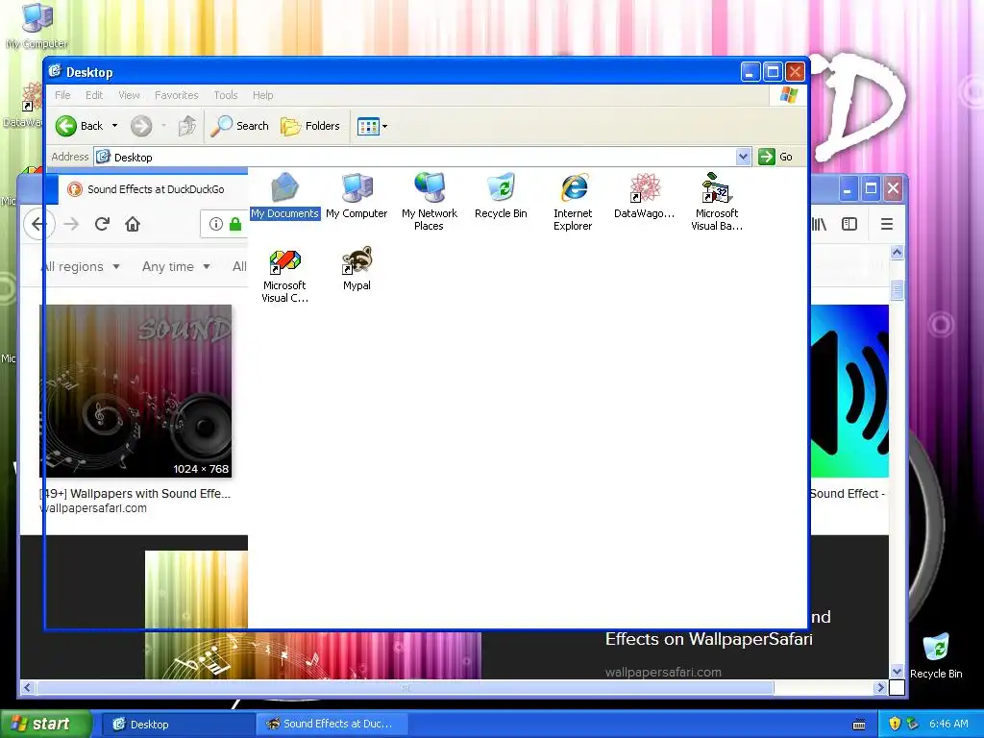This screenshot has height=738, width=984.
Task: Click the green padlock security icon
Action: (x=235, y=224)
